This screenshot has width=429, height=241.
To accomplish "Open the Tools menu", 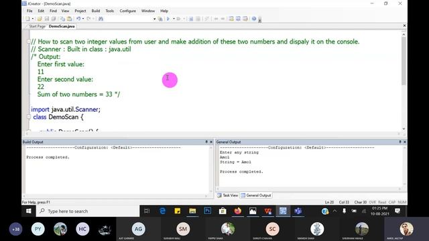I will coord(110,11).
